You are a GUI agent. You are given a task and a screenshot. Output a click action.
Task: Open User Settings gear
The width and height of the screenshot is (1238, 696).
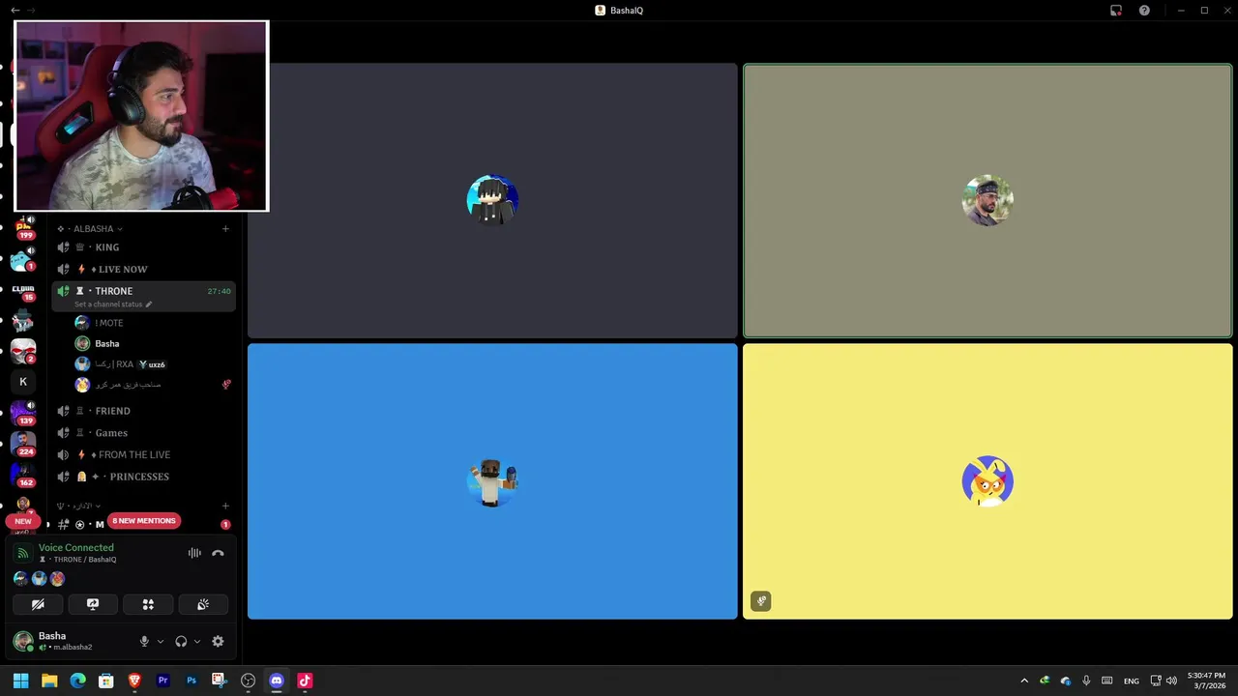pos(218,641)
